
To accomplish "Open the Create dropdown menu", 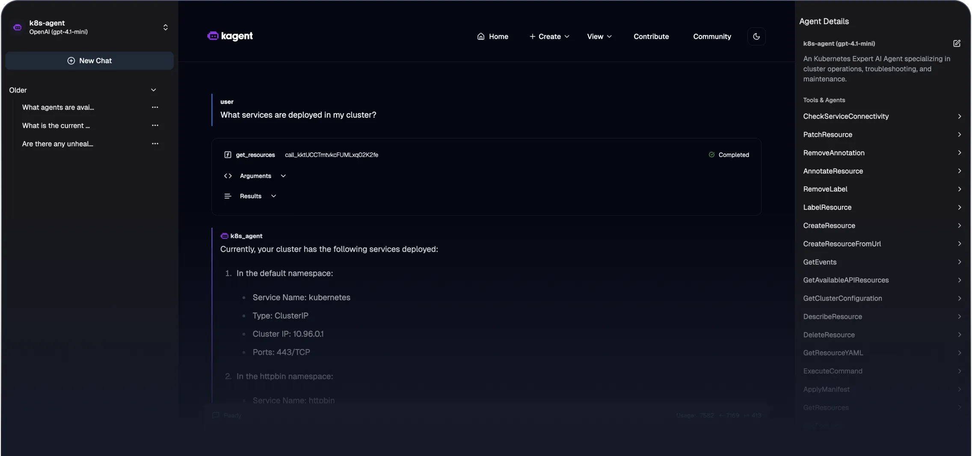I will pos(549,36).
